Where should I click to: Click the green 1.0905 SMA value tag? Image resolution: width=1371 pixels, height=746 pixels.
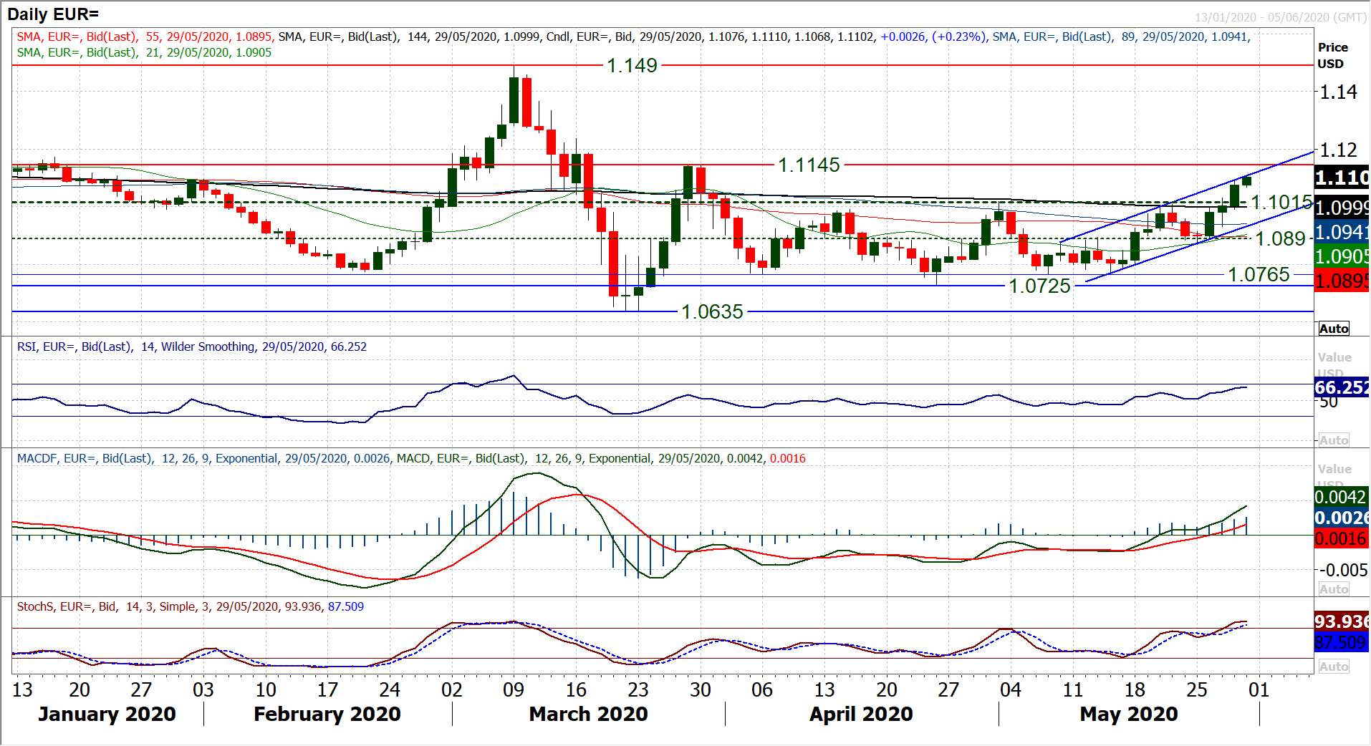point(1342,256)
